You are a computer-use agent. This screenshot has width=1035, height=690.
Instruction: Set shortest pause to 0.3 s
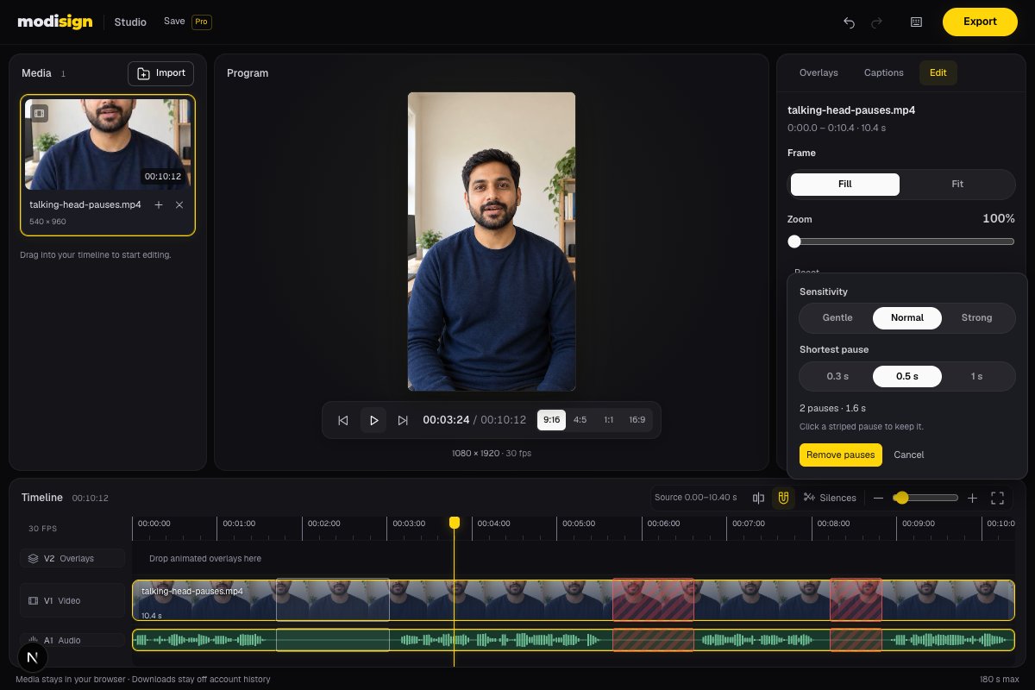pyautogui.click(x=837, y=376)
